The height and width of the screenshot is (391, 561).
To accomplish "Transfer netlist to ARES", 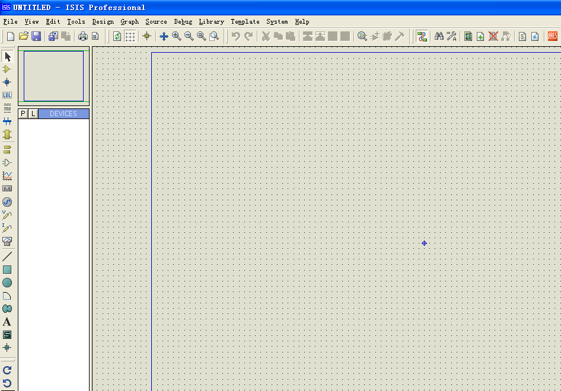I will (553, 36).
